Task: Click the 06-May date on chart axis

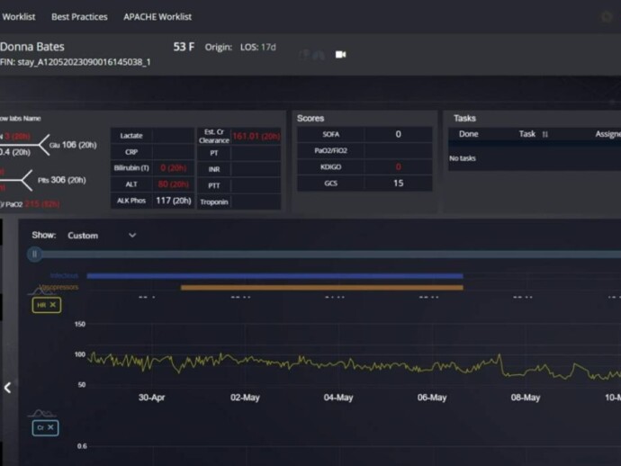Action: [x=432, y=398]
